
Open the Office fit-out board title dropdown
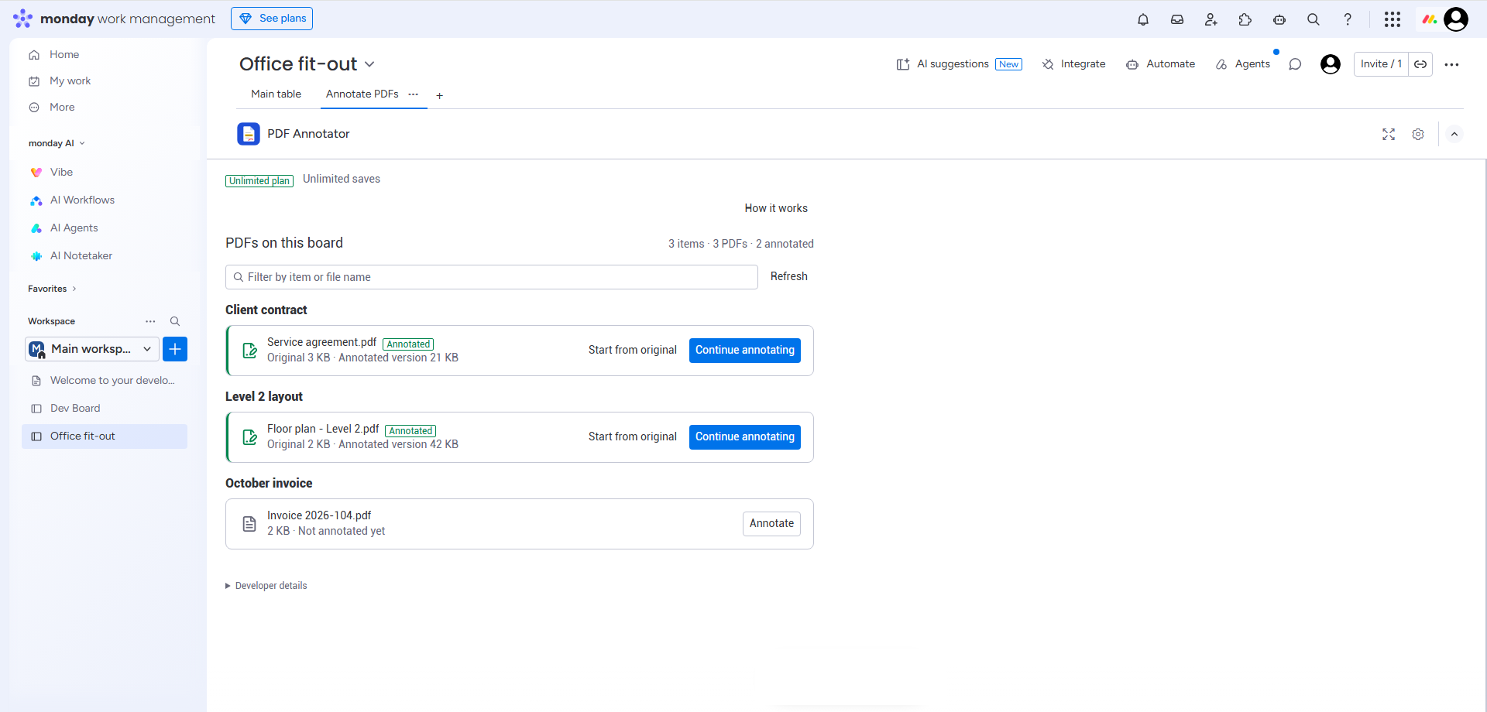coord(369,64)
